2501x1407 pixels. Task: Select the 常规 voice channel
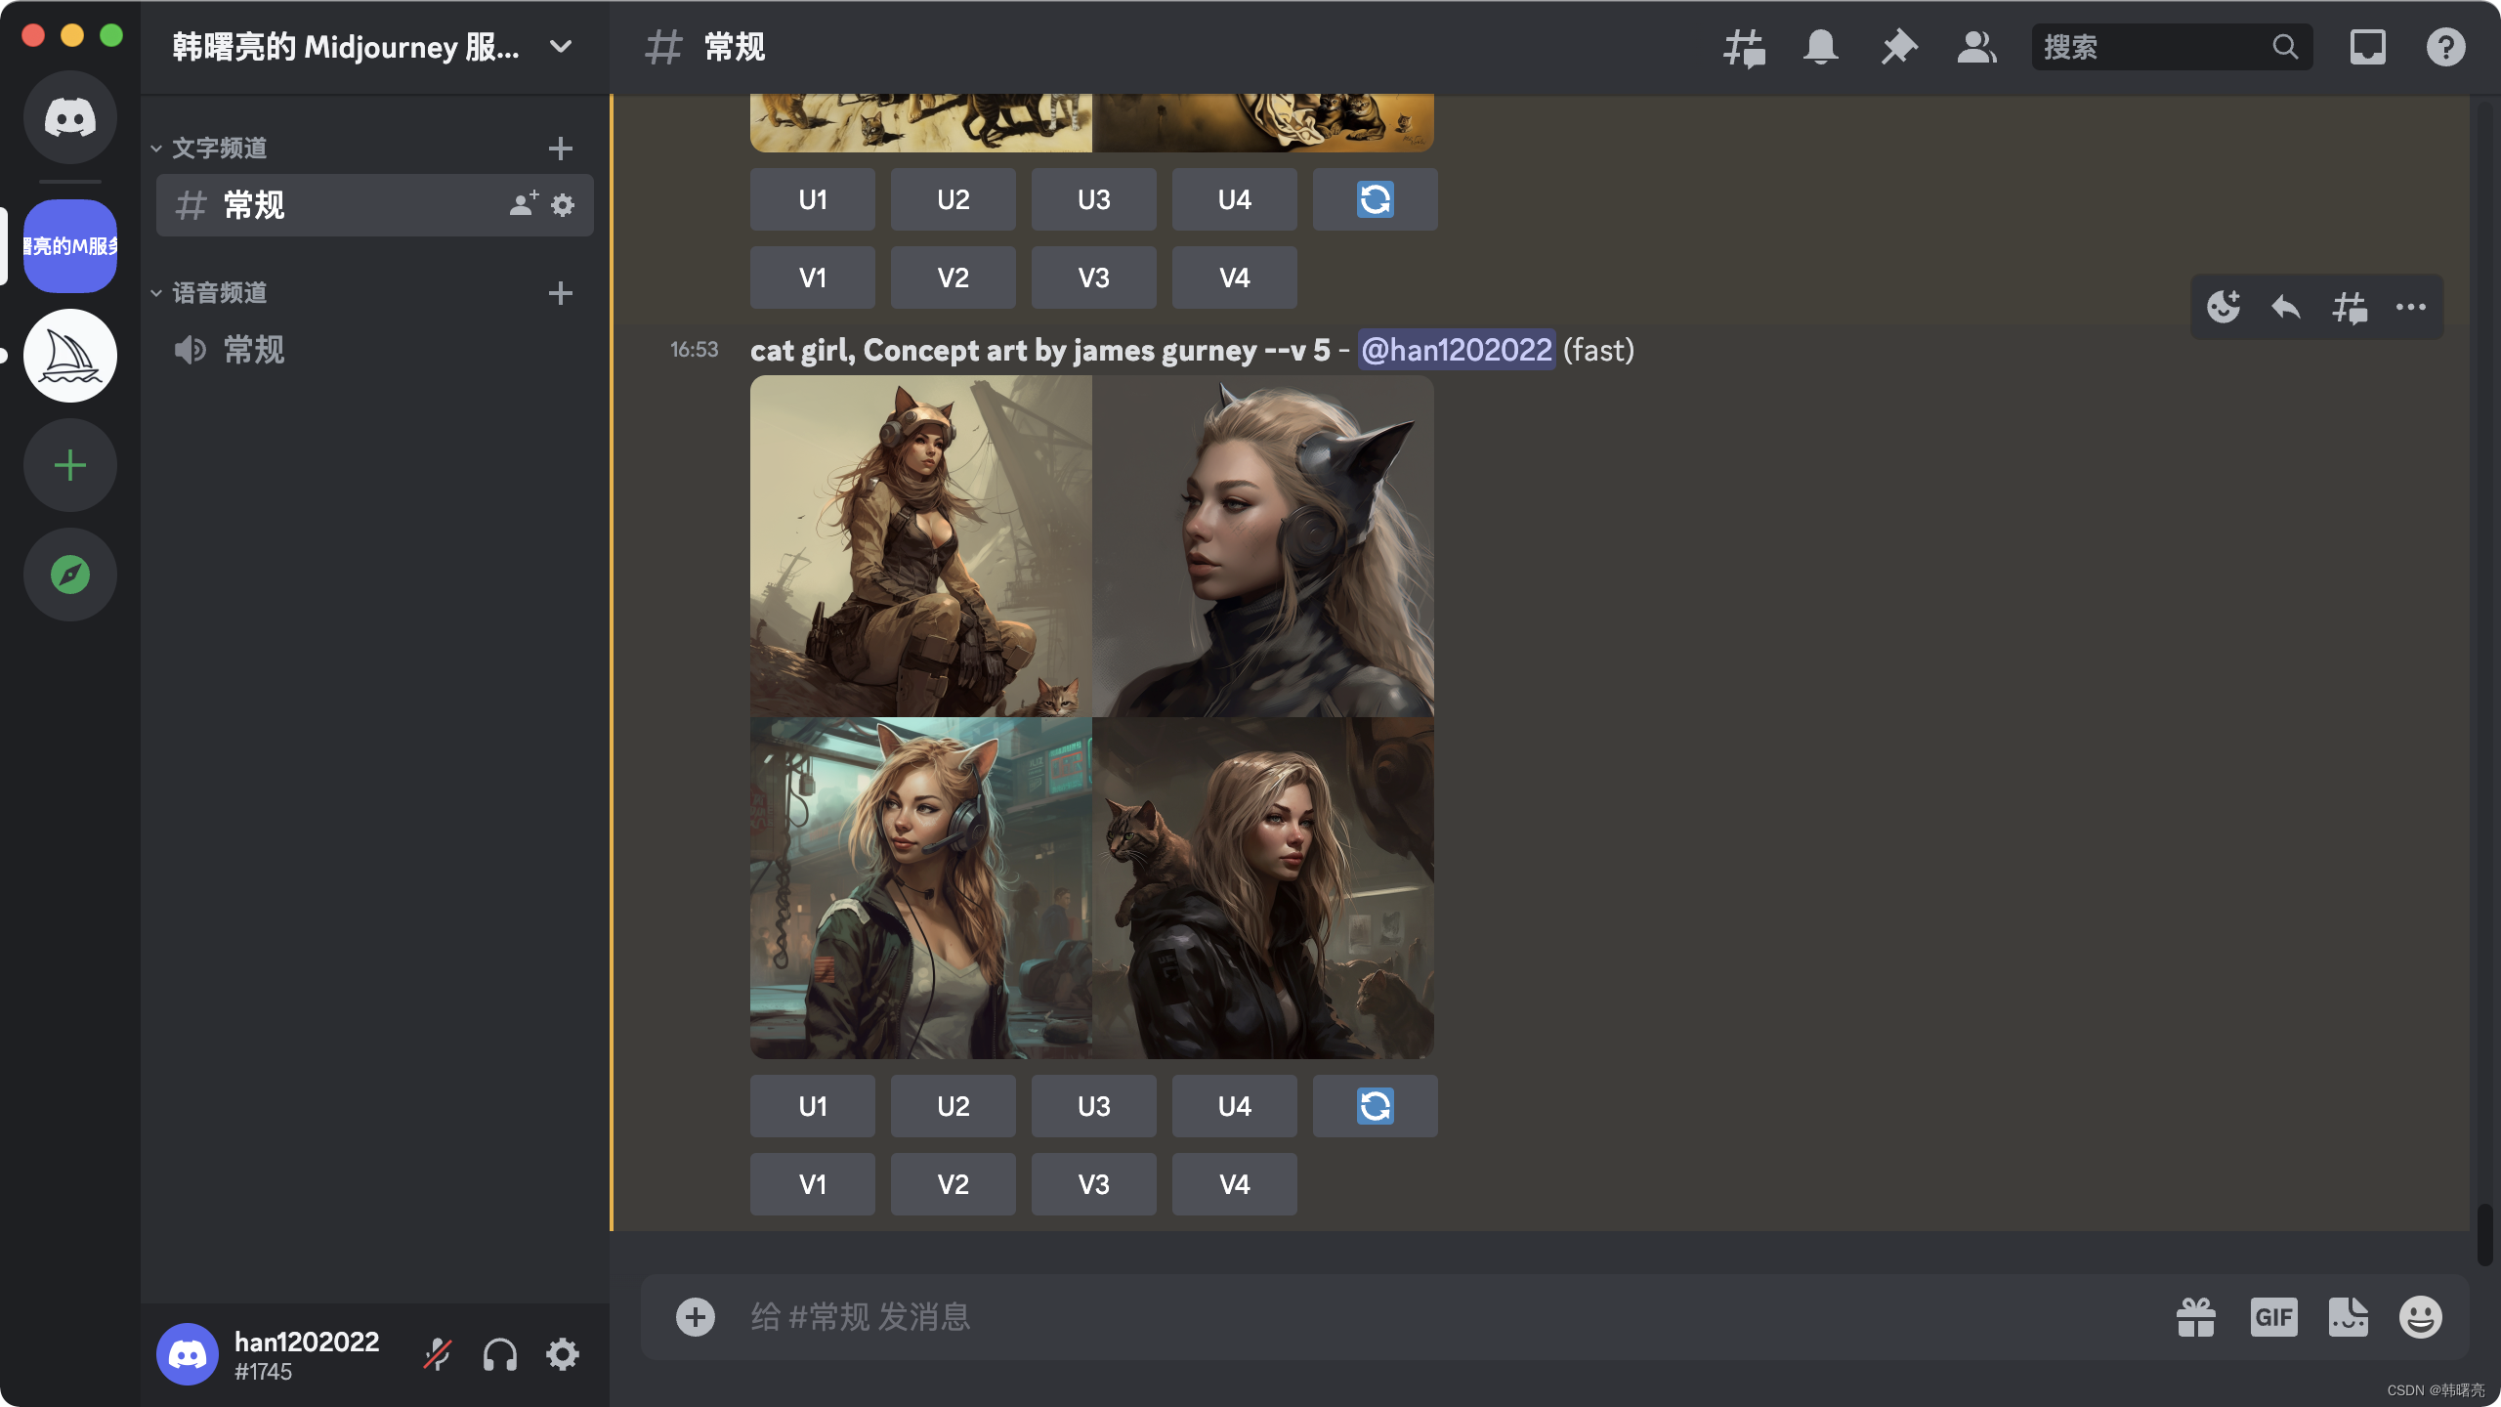[x=254, y=350]
